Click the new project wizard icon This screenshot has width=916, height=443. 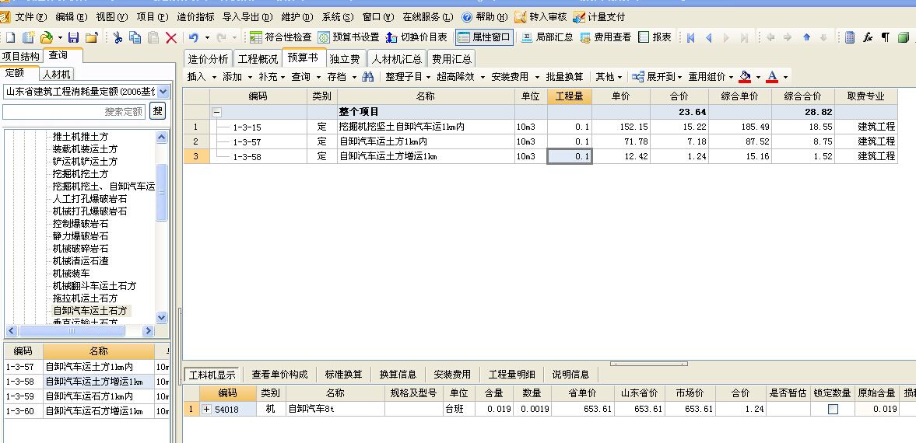coord(28,38)
